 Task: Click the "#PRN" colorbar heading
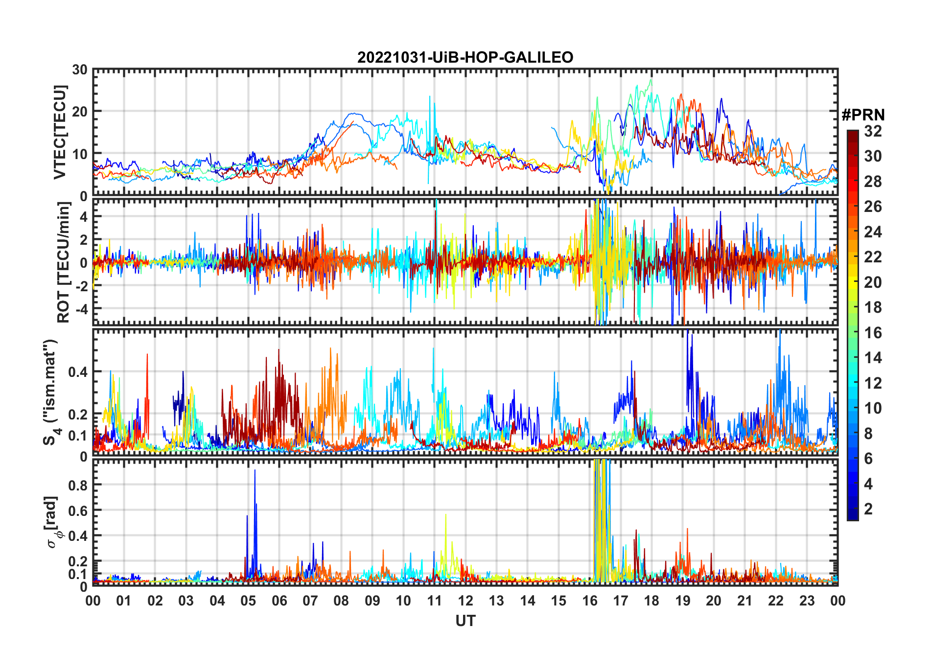click(863, 115)
